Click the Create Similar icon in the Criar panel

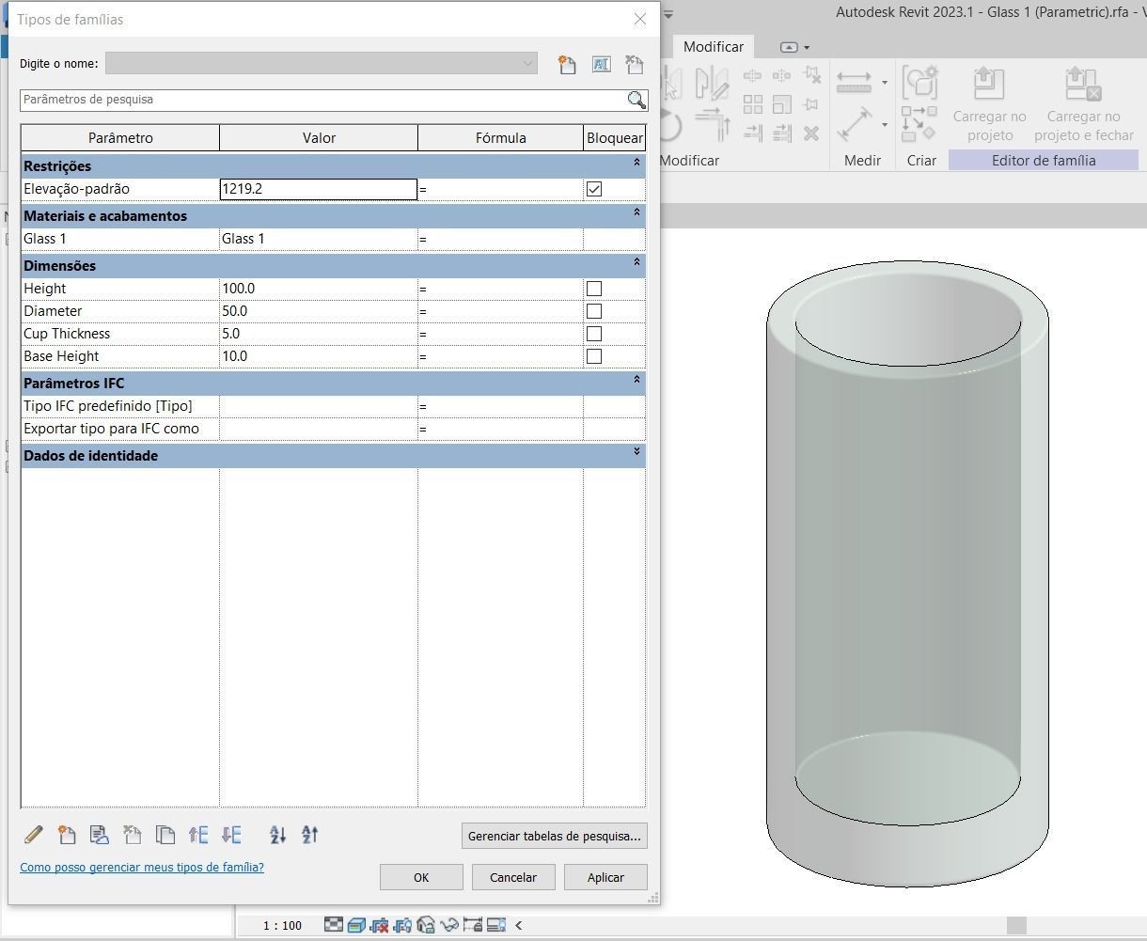tap(919, 123)
